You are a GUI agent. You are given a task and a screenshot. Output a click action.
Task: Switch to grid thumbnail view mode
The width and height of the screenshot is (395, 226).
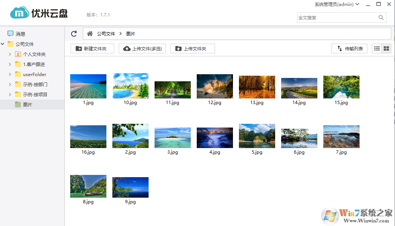387,48
